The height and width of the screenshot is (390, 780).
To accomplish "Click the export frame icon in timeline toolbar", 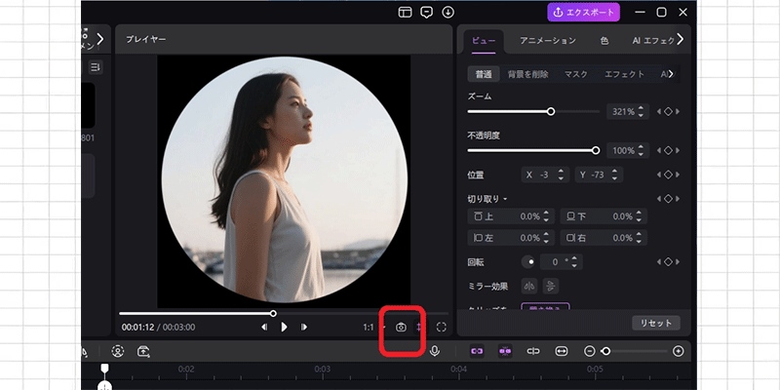I will [143, 351].
